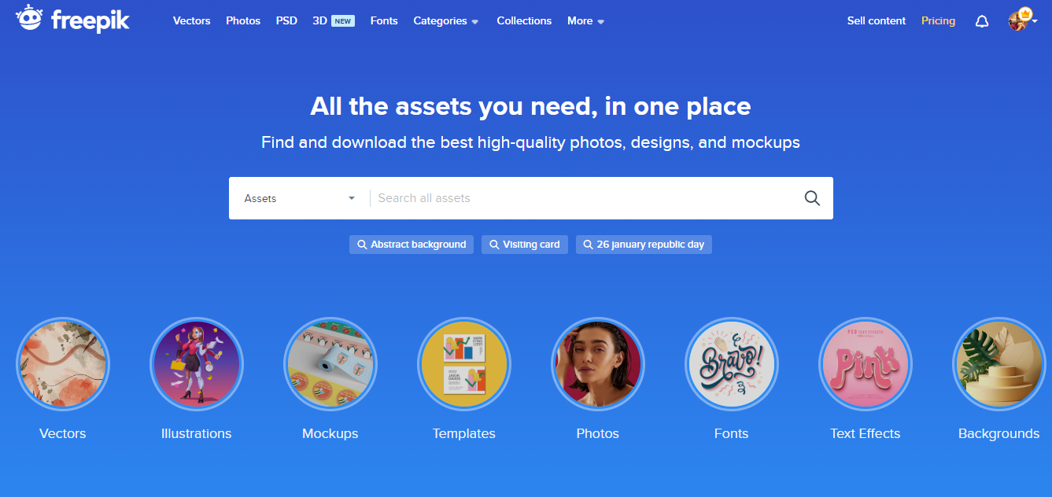Click the Pricing link
1052x497 pixels.
938,21
